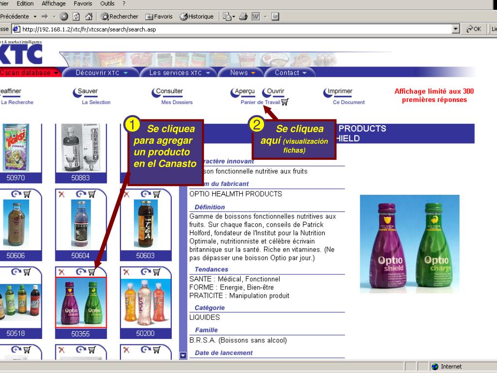Click scroll-down arrow of details pane
Image resolution: width=497 pixels, height=373 pixels.
click(x=183, y=355)
